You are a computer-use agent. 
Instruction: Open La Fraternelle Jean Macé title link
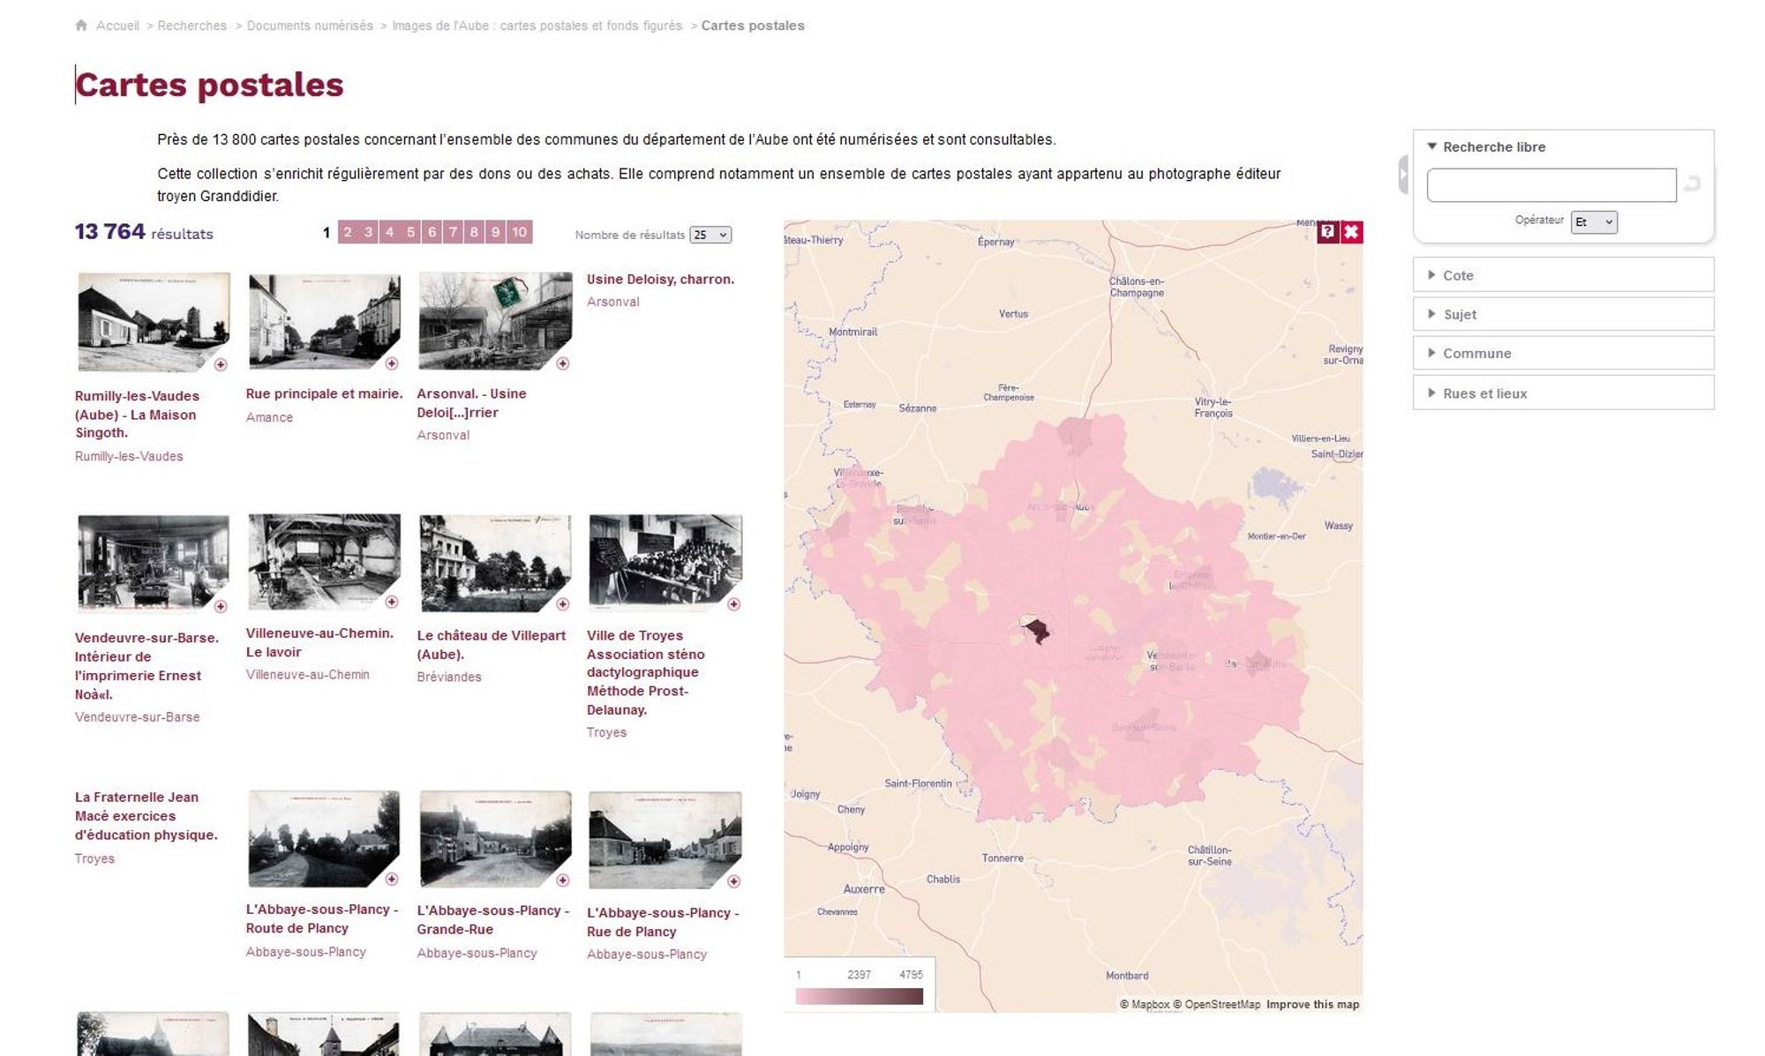tap(146, 816)
